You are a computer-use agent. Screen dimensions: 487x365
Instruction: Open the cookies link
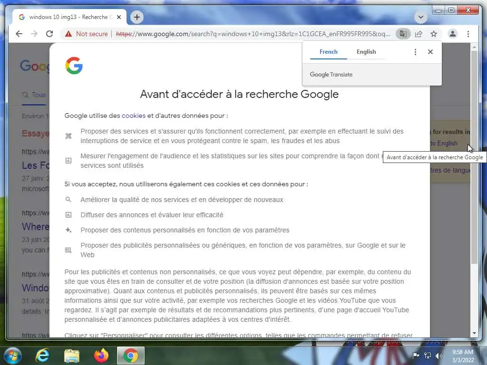(134, 115)
